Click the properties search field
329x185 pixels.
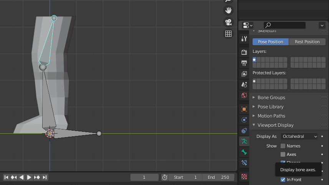[x=284, y=25]
